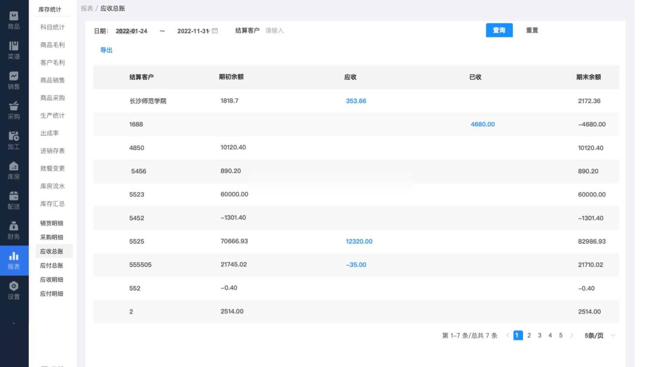The width and height of the screenshot is (662, 367).
Task: Open the date range calendar icon
Action: tap(215, 31)
